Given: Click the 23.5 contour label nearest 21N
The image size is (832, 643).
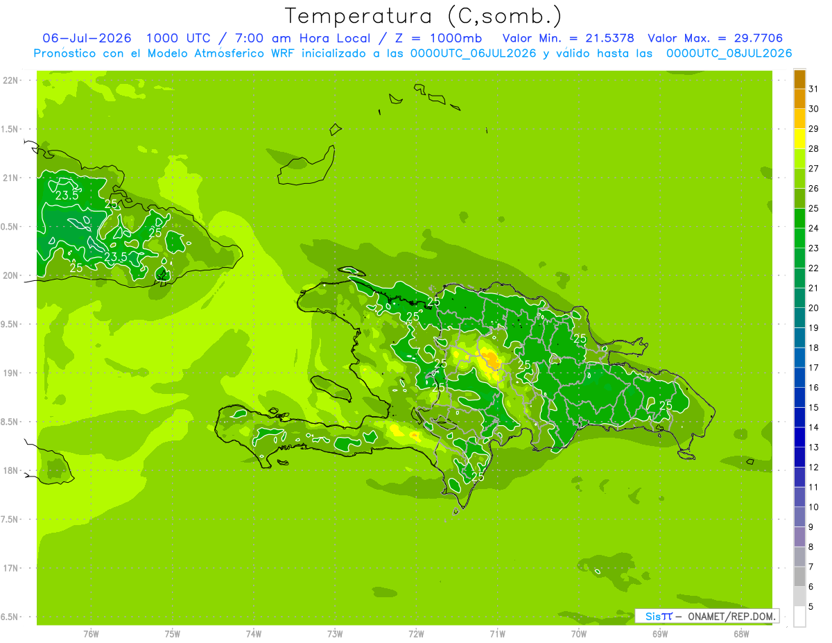Looking at the screenshot, I should pyautogui.click(x=67, y=196).
